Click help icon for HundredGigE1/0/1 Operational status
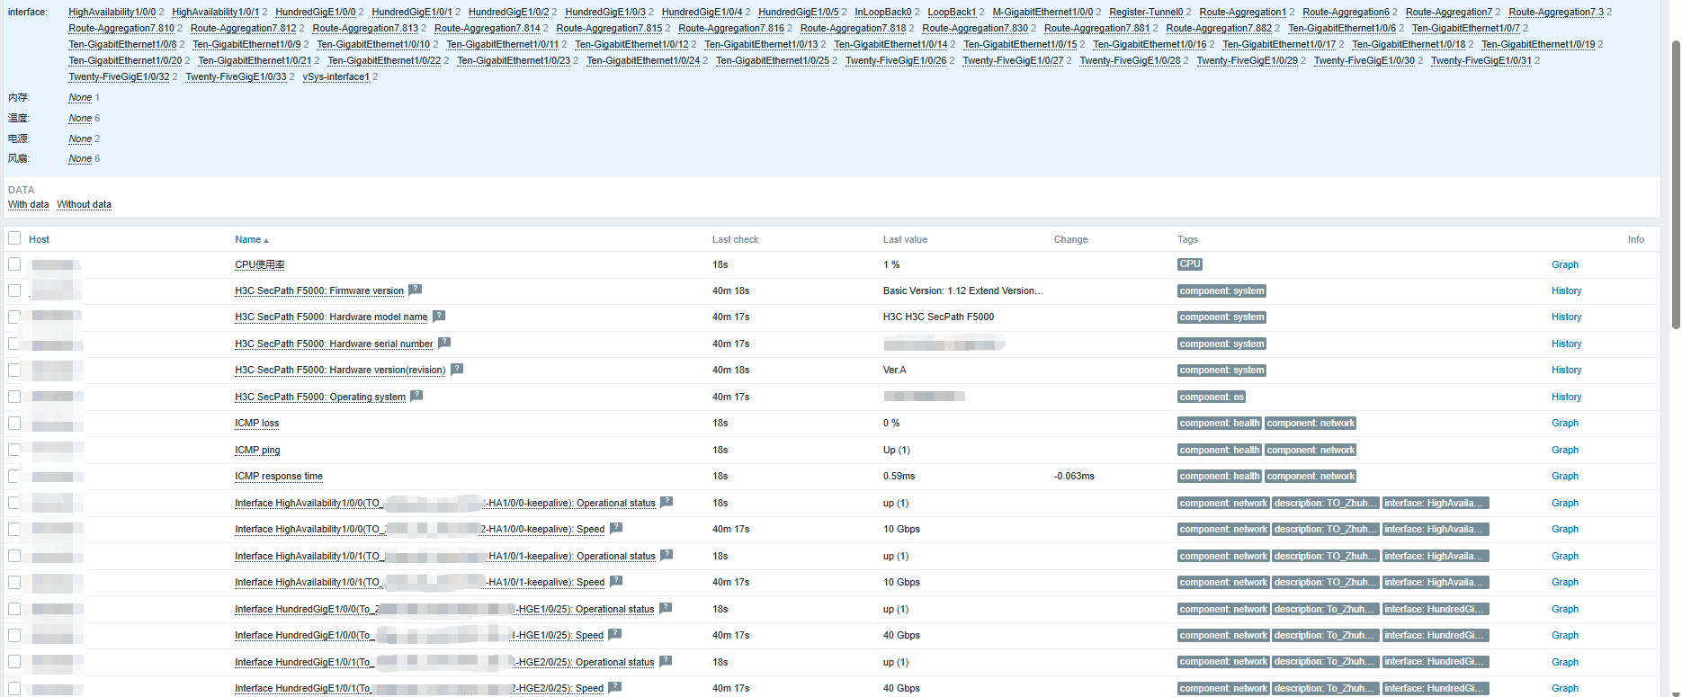Image resolution: width=1682 pixels, height=697 pixels. pyautogui.click(x=666, y=661)
